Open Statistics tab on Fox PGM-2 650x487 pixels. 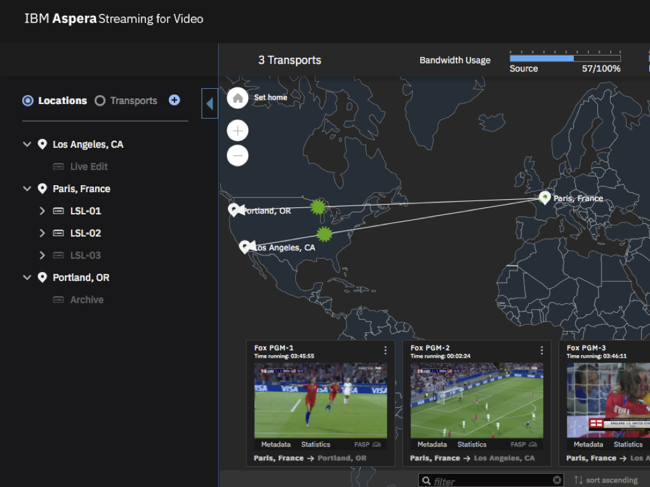pyautogui.click(x=472, y=445)
